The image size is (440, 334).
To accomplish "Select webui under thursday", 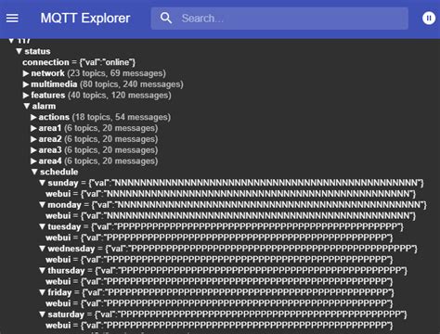I will coord(58,282).
